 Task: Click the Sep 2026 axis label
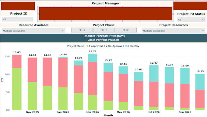185,112
